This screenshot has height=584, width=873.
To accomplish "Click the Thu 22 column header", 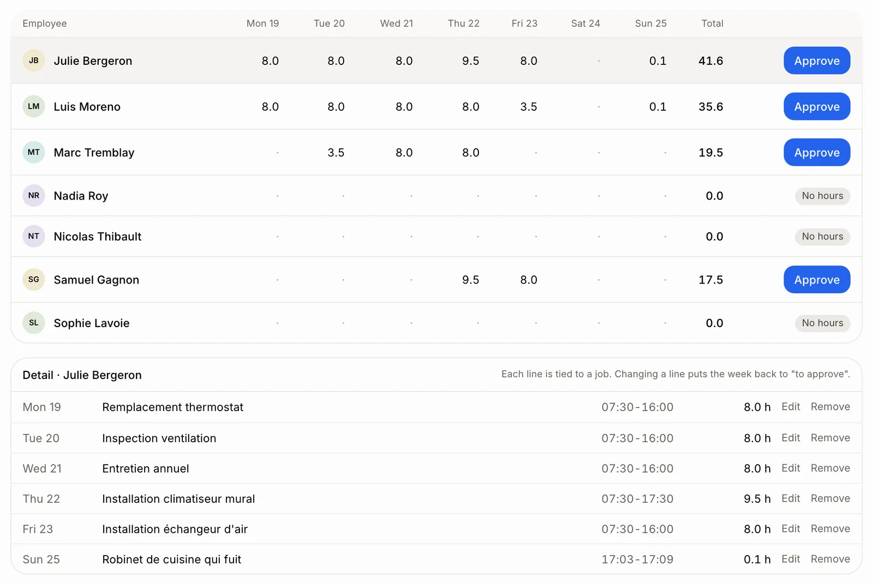I will (x=463, y=23).
